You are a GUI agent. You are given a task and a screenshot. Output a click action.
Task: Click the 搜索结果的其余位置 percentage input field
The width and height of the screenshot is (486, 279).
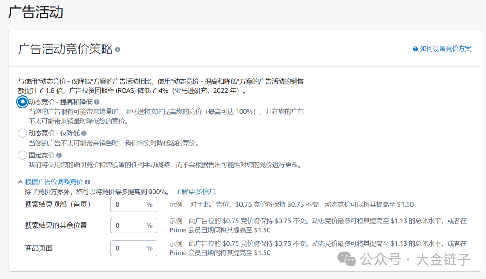(133, 226)
